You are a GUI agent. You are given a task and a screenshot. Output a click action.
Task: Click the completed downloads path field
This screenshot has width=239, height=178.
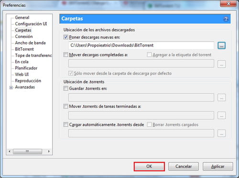(141, 64)
